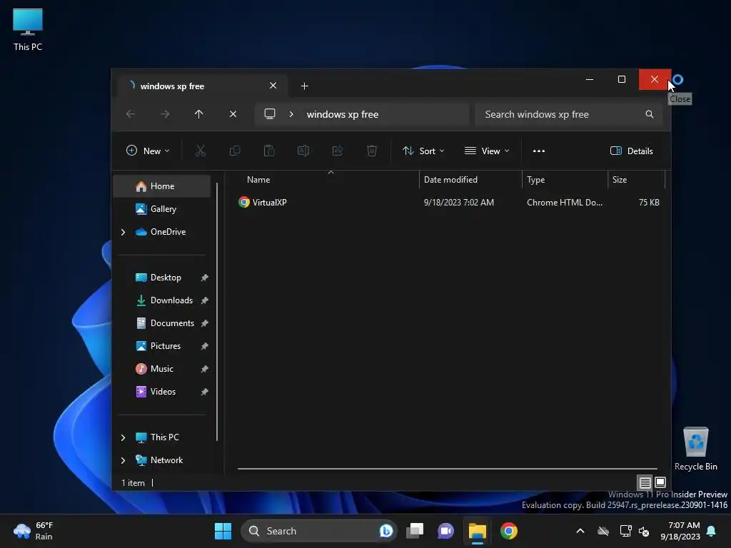Show hidden tray icons chevron

pos(580,531)
